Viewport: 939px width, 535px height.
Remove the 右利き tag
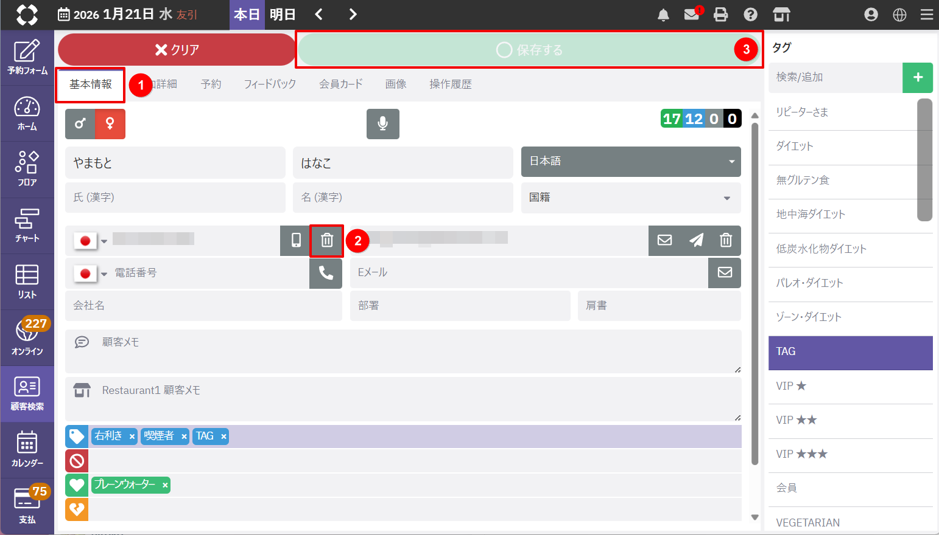point(132,437)
